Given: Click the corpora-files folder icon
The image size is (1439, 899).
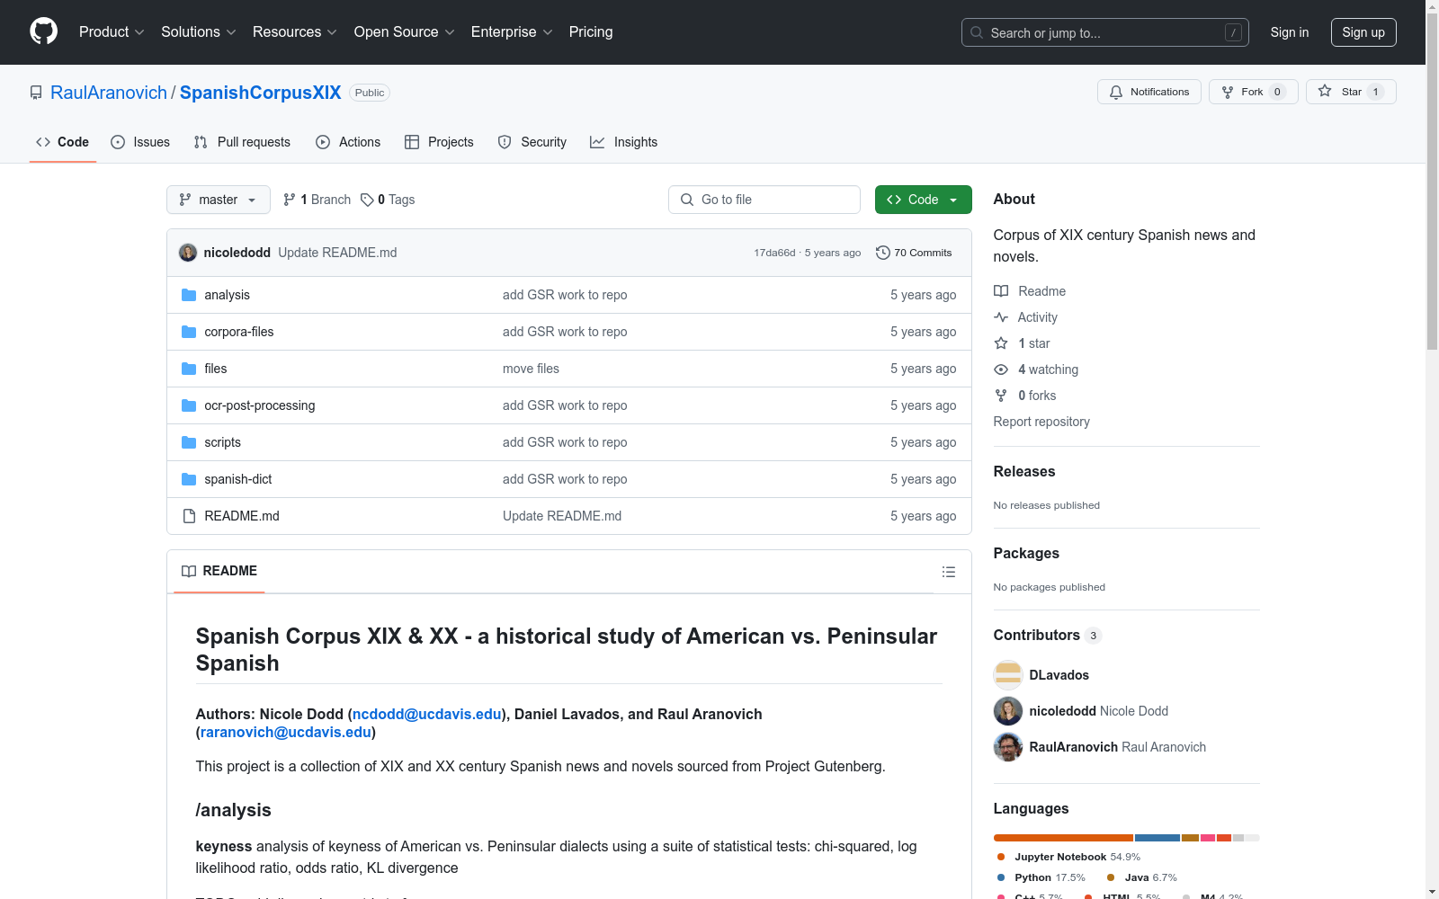Looking at the screenshot, I should tap(189, 332).
